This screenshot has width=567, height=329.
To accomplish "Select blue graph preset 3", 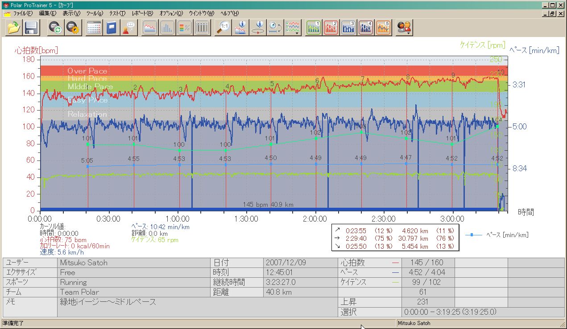I will tap(349, 28).
